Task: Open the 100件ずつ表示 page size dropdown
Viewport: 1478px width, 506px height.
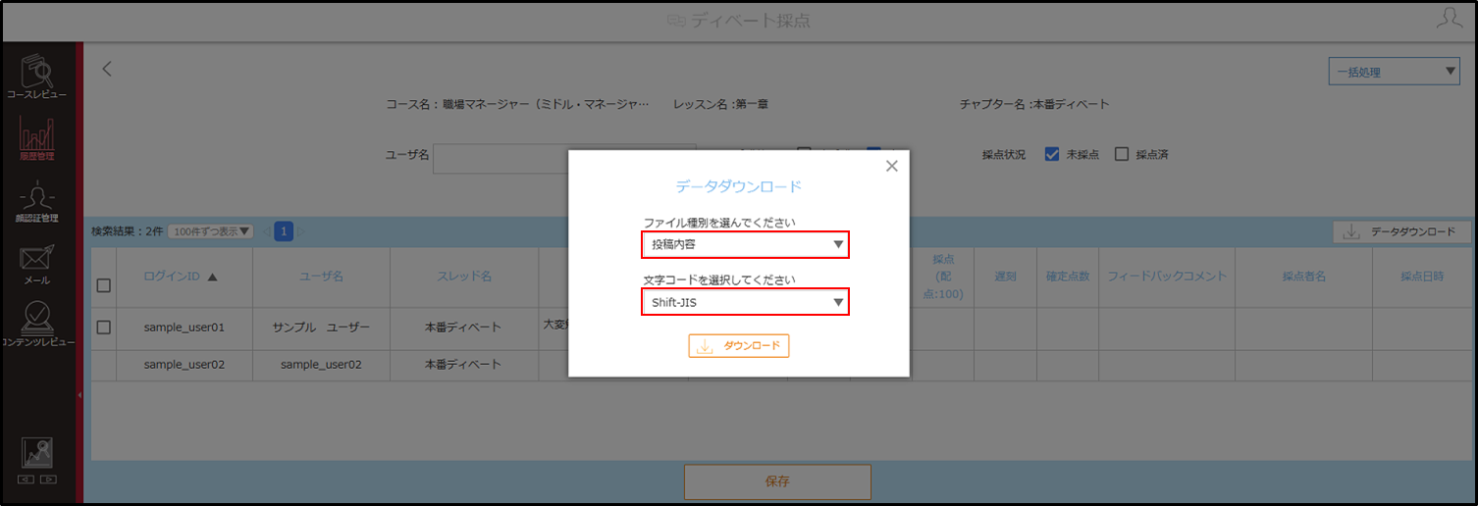Action: tap(211, 231)
